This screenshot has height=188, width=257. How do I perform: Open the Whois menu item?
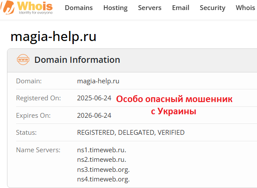pos(245,8)
